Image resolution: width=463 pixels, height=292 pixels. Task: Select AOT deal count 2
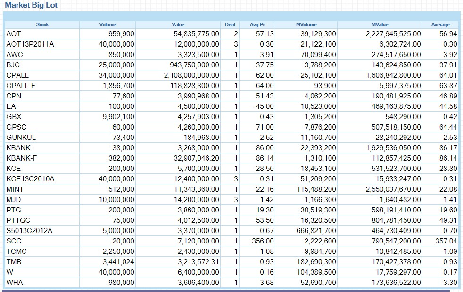point(236,34)
